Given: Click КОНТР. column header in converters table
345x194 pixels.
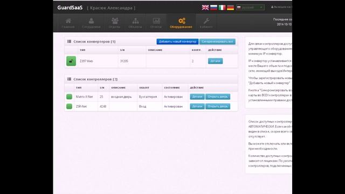Looking at the screenshot, I should (196, 50).
